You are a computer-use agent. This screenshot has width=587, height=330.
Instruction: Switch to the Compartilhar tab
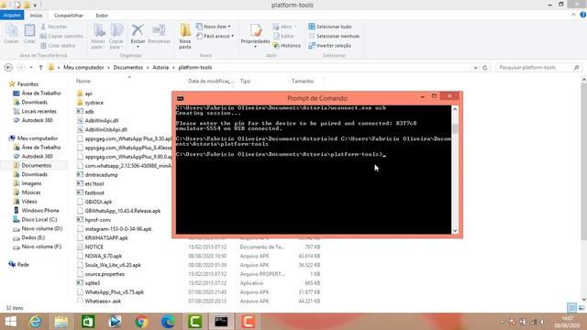[x=69, y=16]
